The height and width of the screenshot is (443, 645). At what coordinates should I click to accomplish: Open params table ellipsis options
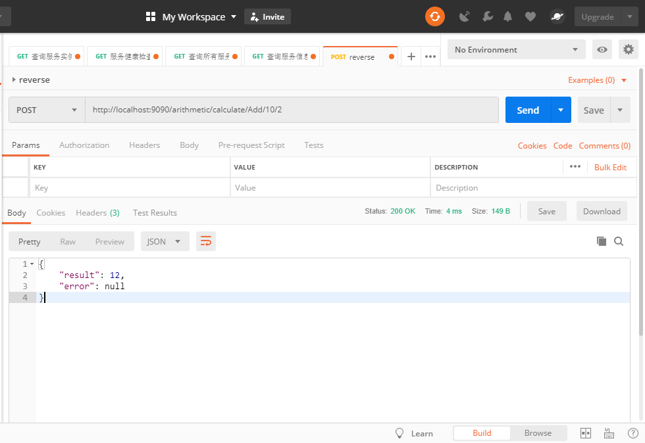point(575,167)
